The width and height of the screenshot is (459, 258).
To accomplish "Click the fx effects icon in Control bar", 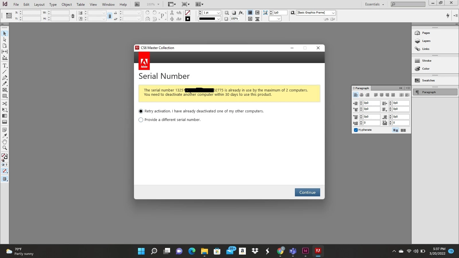I will (241, 13).
